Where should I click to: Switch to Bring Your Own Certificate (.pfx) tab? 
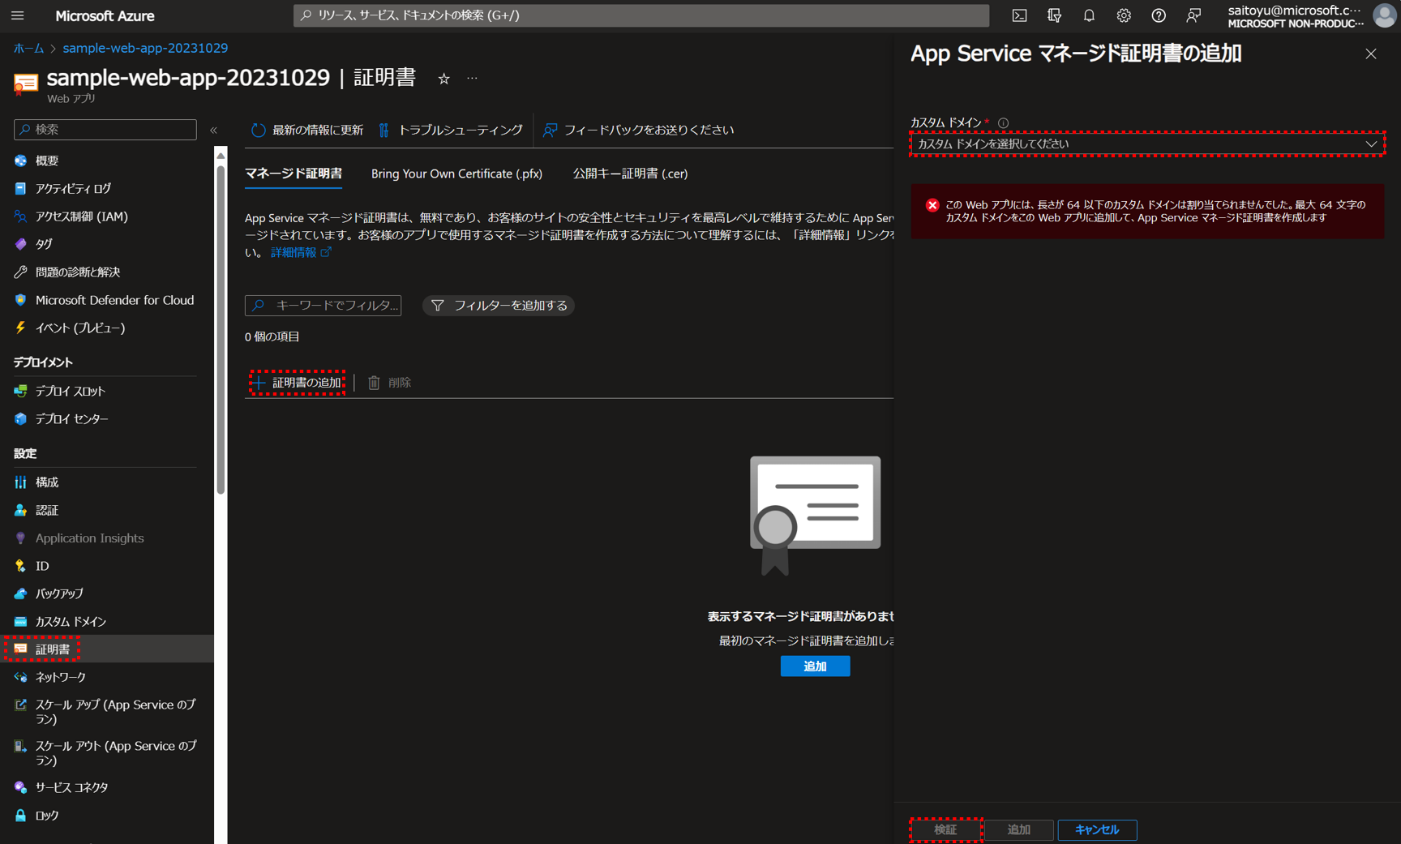[x=456, y=174]
